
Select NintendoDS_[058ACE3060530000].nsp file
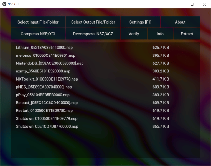(x=50, y=63)
